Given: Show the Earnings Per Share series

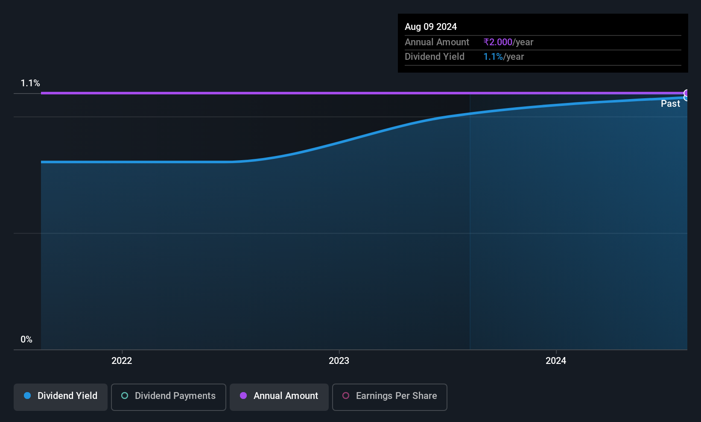Looking at the screenshot, I should coord(390,397).
